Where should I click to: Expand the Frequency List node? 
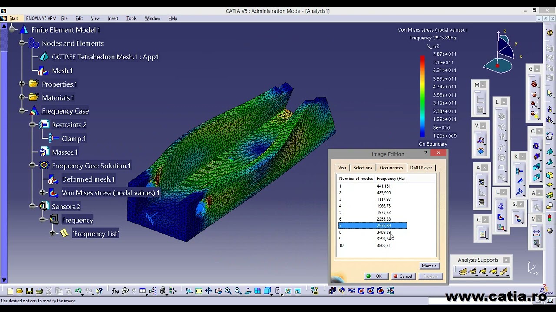(x=53, y=234)
